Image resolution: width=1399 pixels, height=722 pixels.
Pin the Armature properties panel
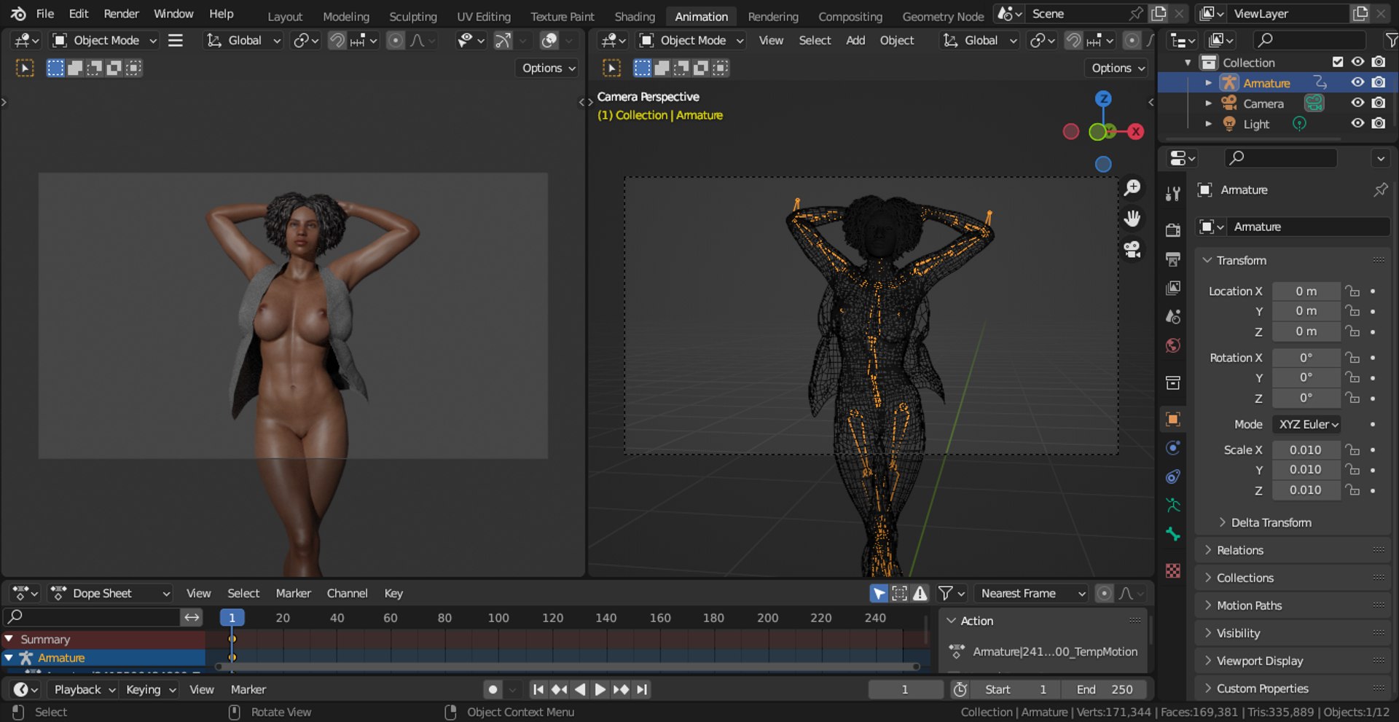1380,190
